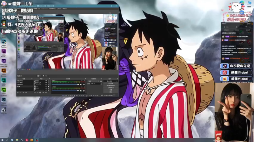The width and height of the screenshot is (254, 142).
Task: Click remove scene minus icon in OBS
Action: [20, 92]
